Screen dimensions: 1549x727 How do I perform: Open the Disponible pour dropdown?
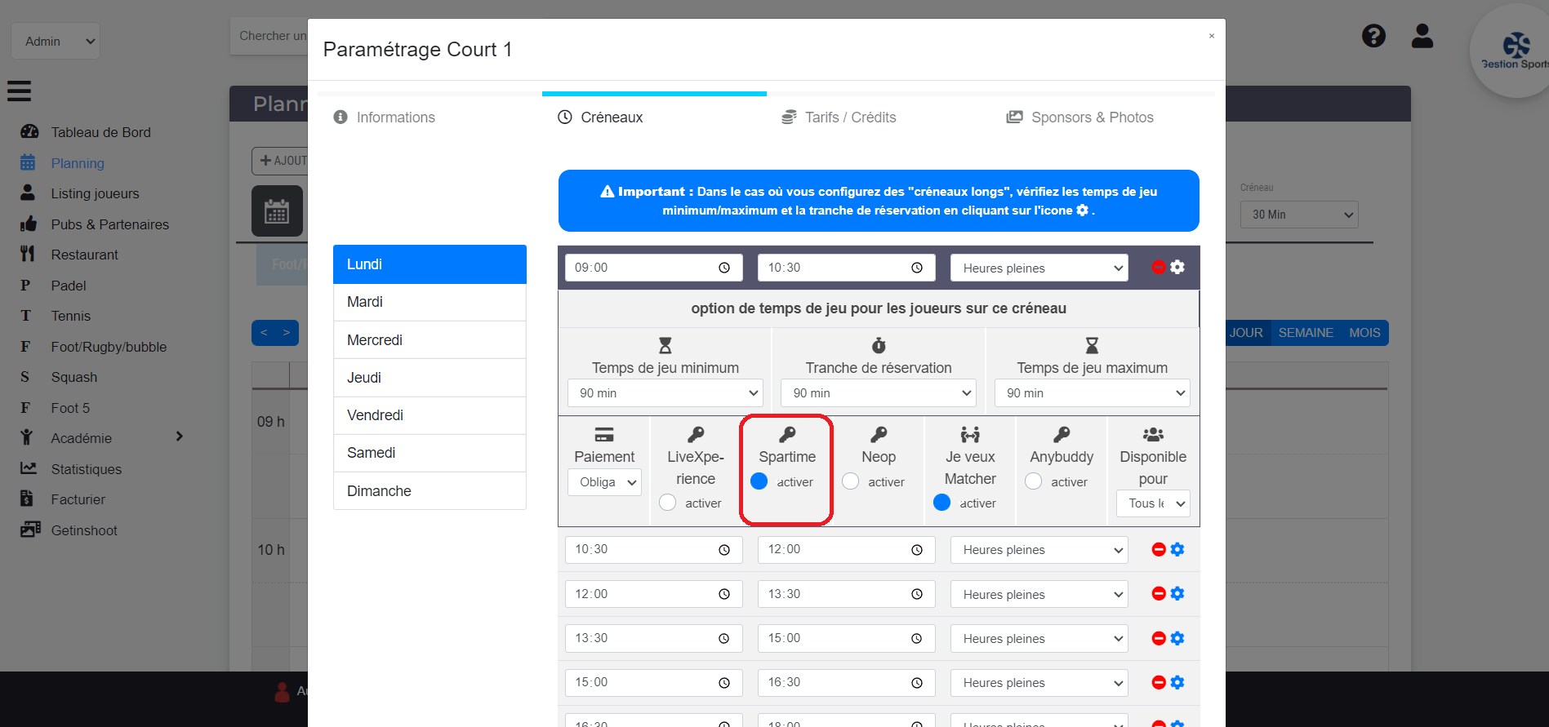1153,503
